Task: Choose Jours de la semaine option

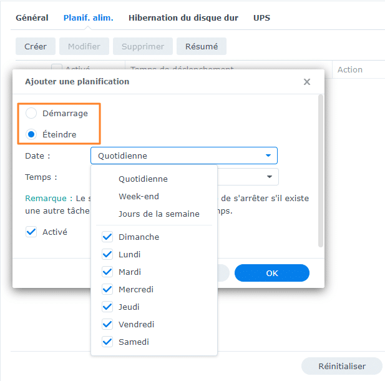Action: pyautogui.click(x=158, y=214)
